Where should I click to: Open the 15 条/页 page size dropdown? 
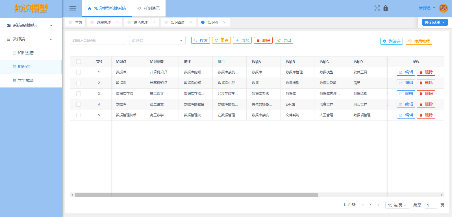point(397,205)
